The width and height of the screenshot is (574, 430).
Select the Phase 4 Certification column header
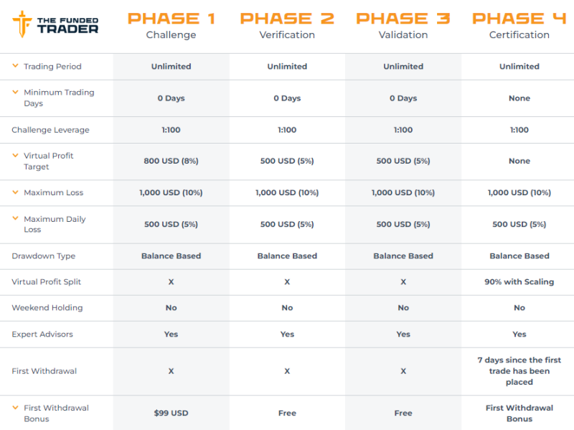[x=519, y=25]
